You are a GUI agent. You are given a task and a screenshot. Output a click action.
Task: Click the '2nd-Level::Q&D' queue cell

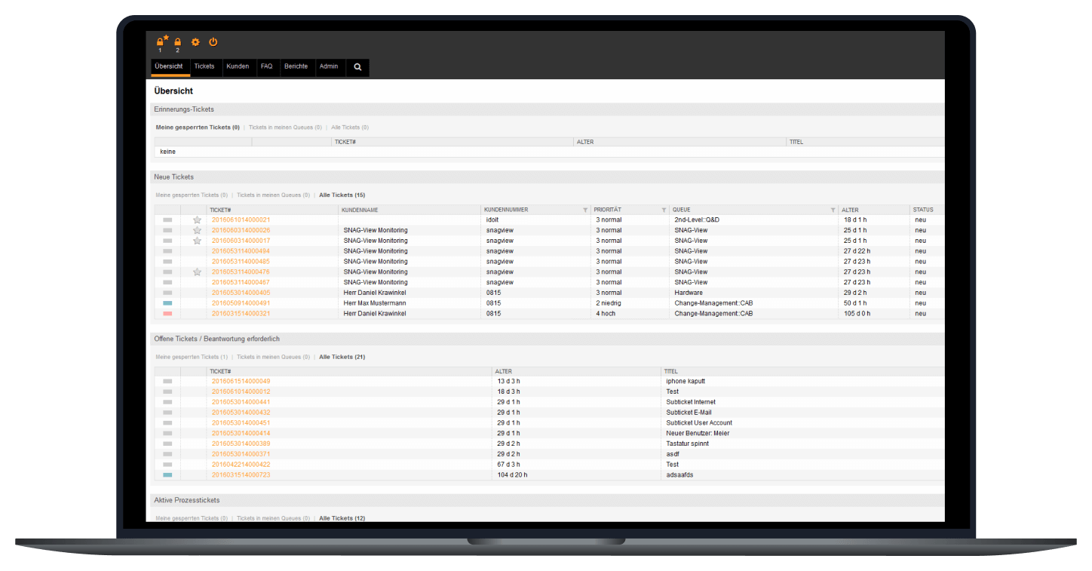(697, 219)
